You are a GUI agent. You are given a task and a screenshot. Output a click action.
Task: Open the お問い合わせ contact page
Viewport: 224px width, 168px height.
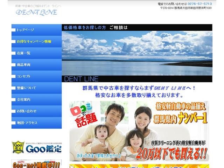point(36,111)
